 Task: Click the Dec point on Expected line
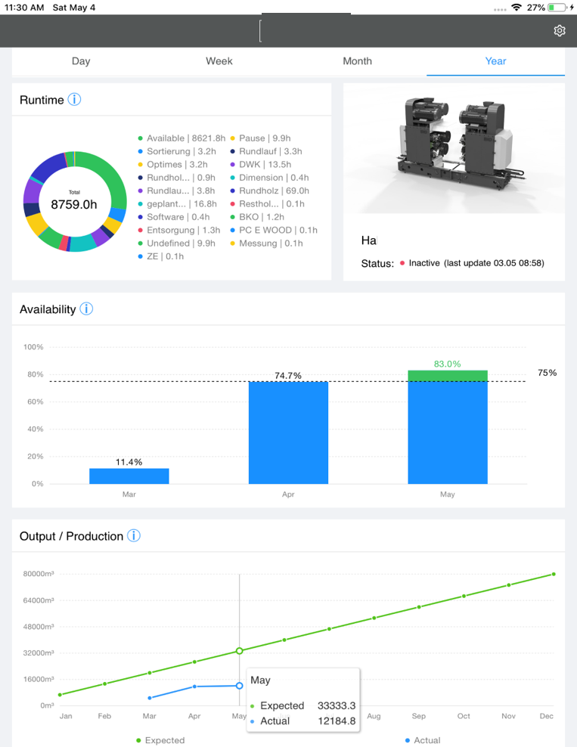(554, 574)
